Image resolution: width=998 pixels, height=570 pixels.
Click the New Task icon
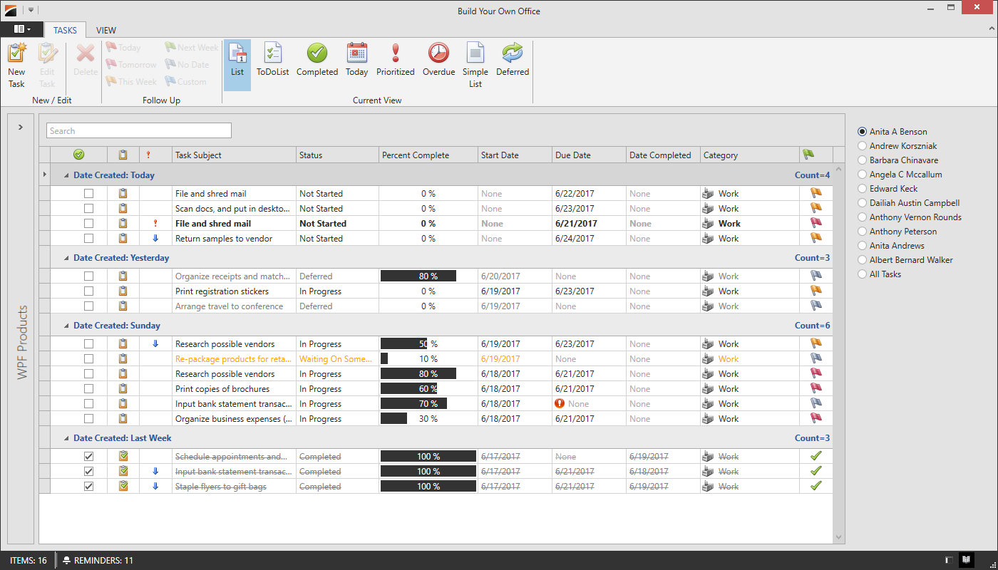(16, 54)
